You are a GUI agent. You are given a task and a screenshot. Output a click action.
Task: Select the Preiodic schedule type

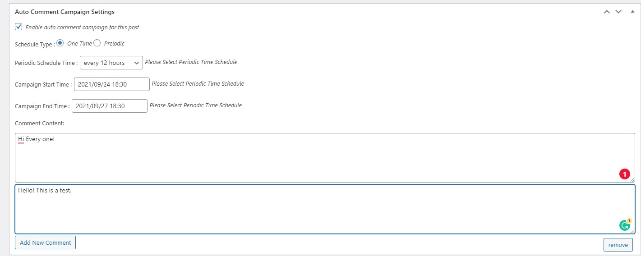tap(97, 43)
